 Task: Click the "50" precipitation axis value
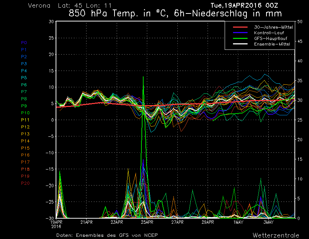(300, 22)
